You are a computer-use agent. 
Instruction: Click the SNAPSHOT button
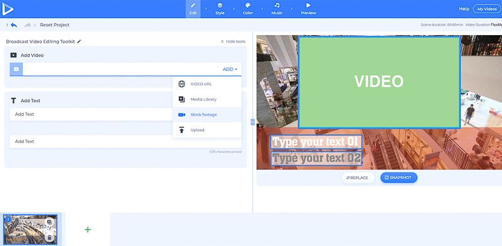point(398,178)
